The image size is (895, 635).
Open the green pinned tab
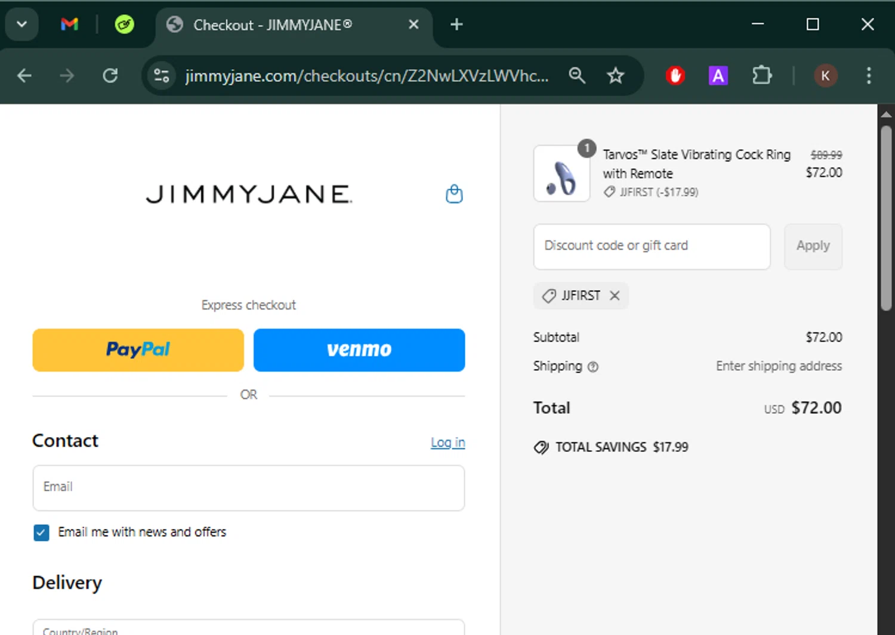point(124,24)
